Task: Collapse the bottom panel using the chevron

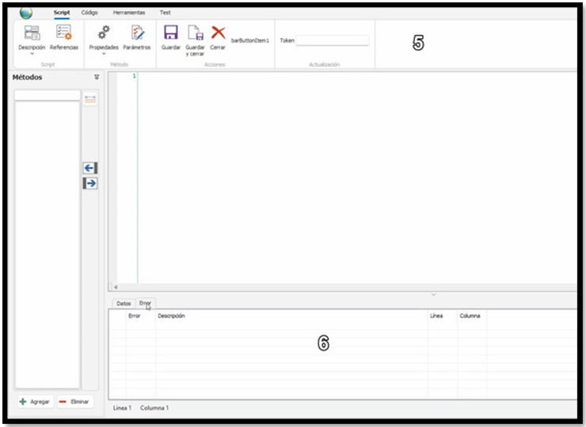Action: point(433,294)
